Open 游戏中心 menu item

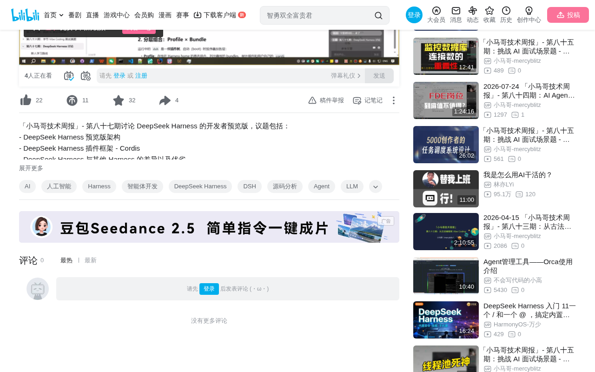pos(117,15)
